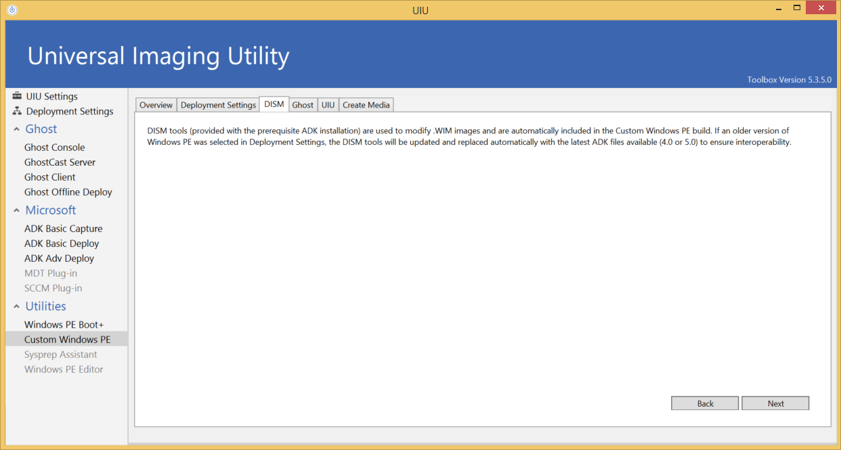This screenshot has height=450, width=841.
Task: Switch to the Deployment Settings tab
Action: [218, 105]
